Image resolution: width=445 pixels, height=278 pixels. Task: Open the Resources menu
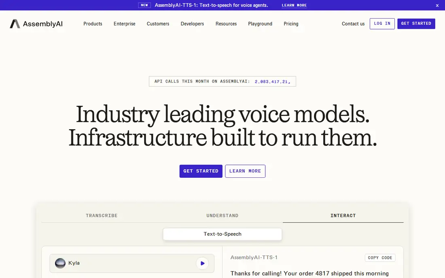pyautogui.click(x=226, y=24)
